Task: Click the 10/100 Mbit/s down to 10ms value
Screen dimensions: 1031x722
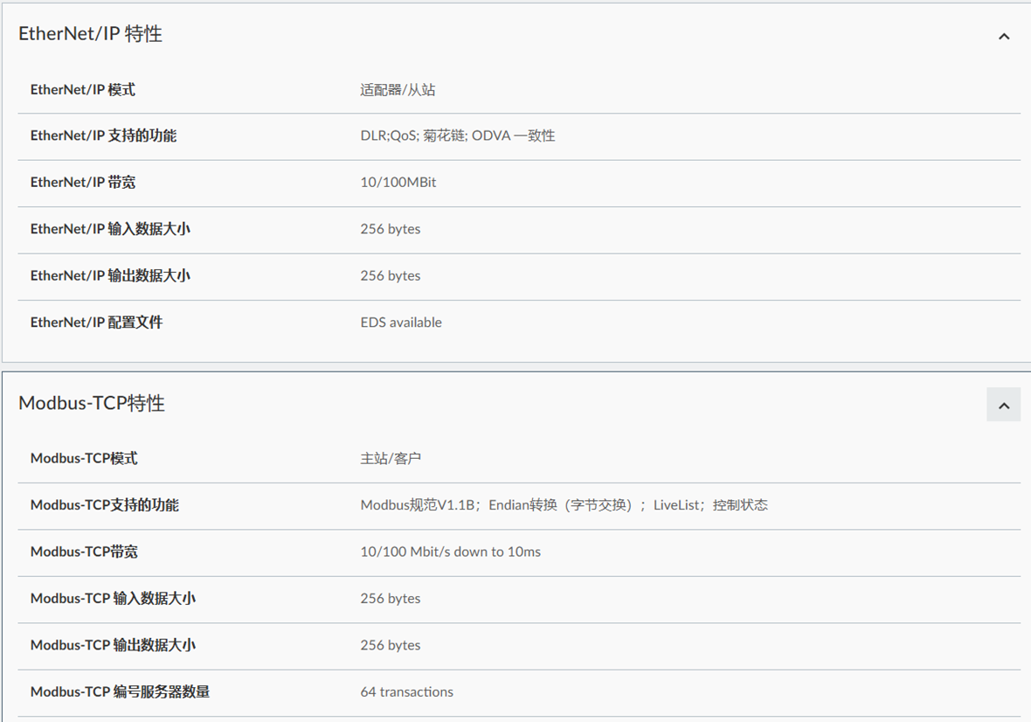Action: 450,552
